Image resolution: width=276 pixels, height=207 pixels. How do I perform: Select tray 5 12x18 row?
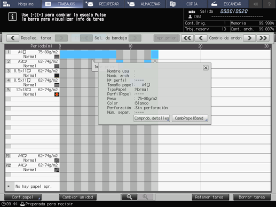point(33,92)
